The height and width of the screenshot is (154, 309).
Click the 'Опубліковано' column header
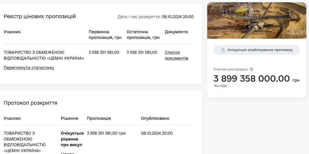click(155, 118)
